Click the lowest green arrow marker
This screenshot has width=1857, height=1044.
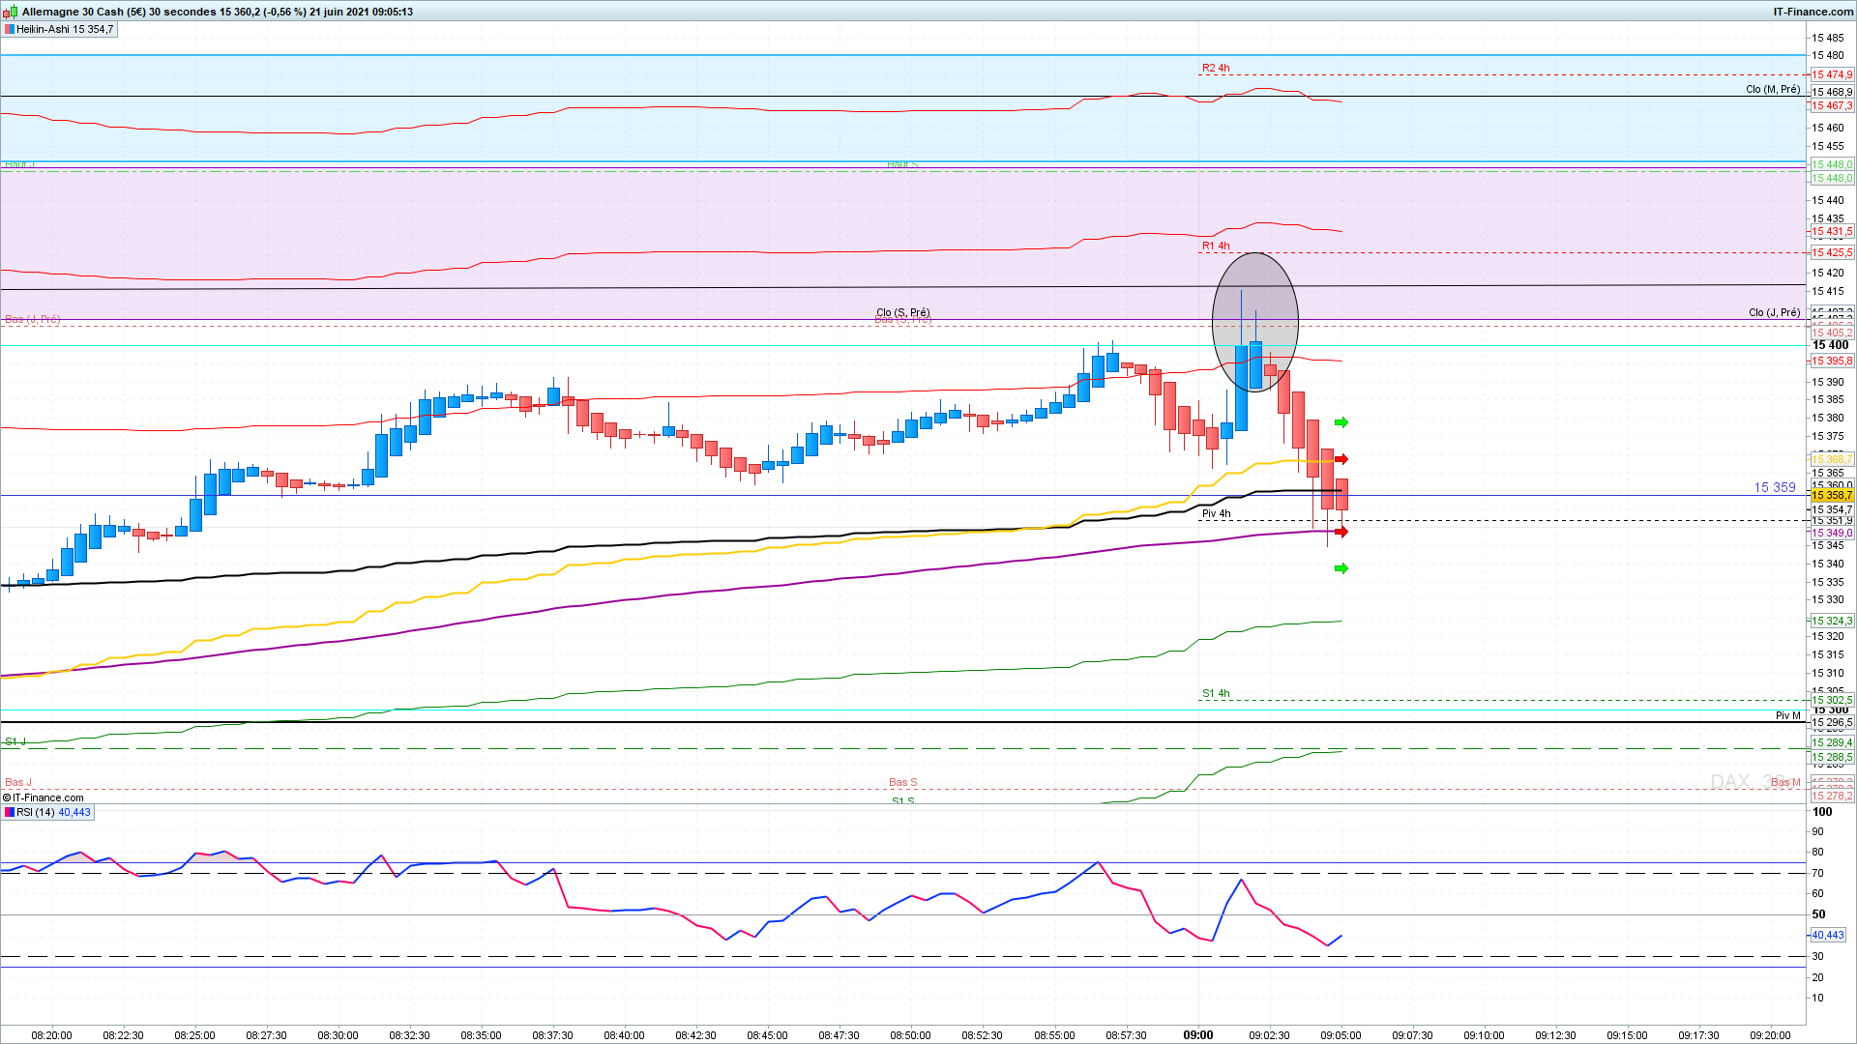[1341, 568]
